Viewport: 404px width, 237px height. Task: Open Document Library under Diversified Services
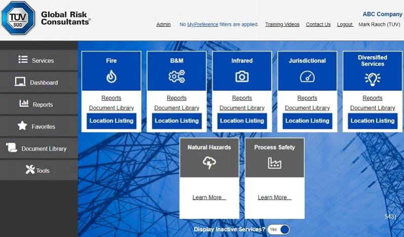click(373, 108)
